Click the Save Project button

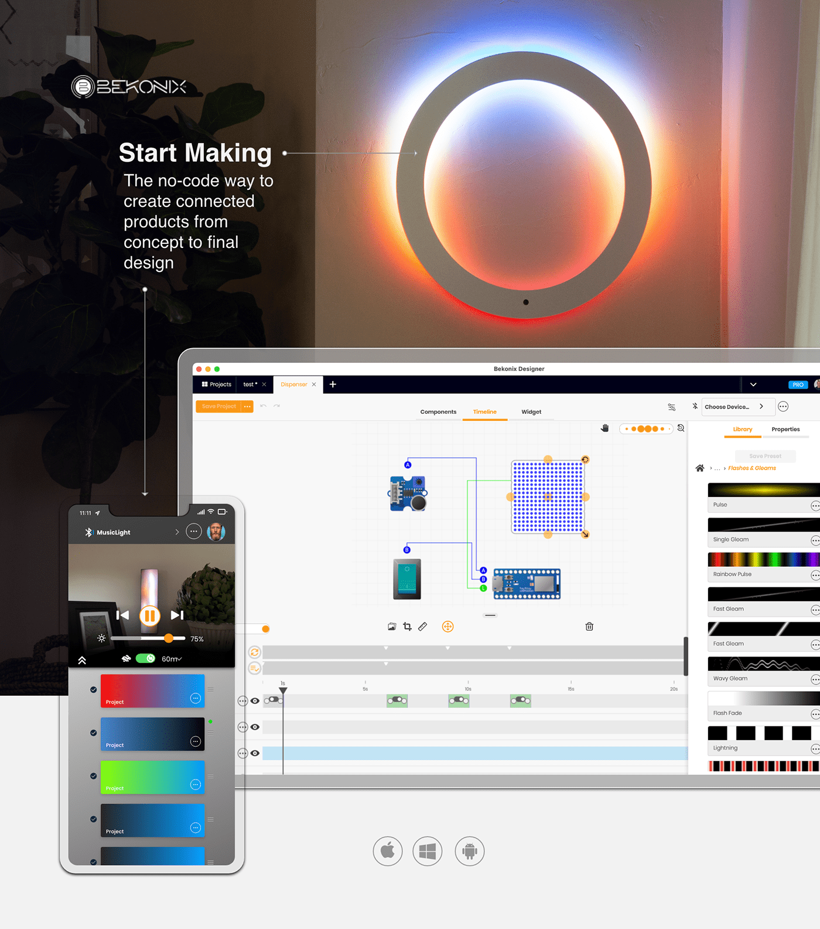click(218, 406)
